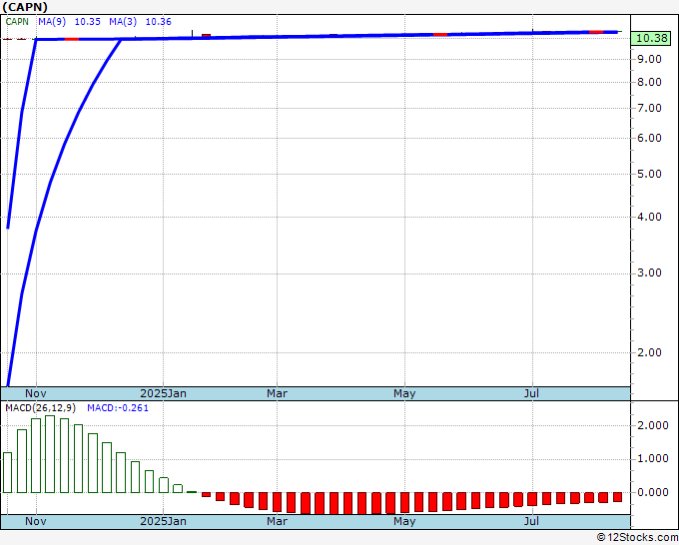Click the MACD:-0.261 value label
This screenshot has height=545, width=679.
coord(118,408)
